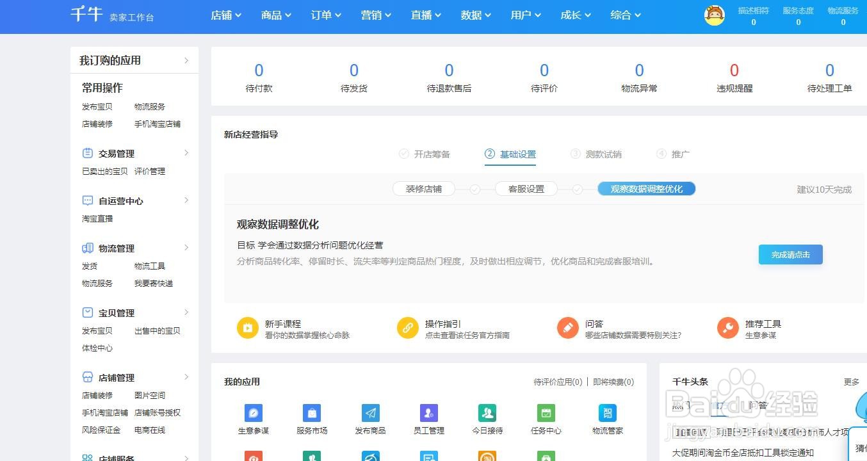867x461 pixels.
Task: Switch to 开店筹备 step tab
Action: (425, 154)
